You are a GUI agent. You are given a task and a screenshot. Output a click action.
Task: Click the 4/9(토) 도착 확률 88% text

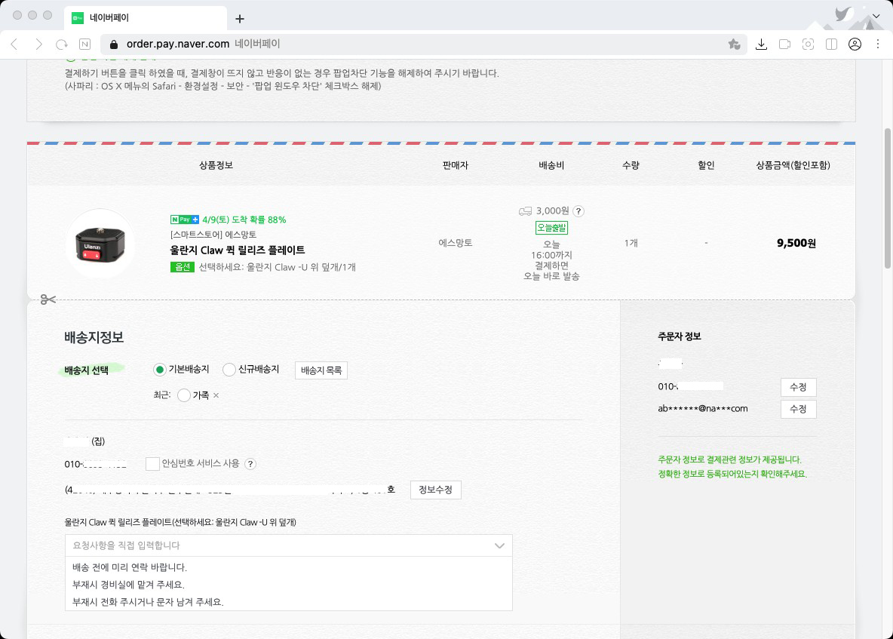(244, 220)
